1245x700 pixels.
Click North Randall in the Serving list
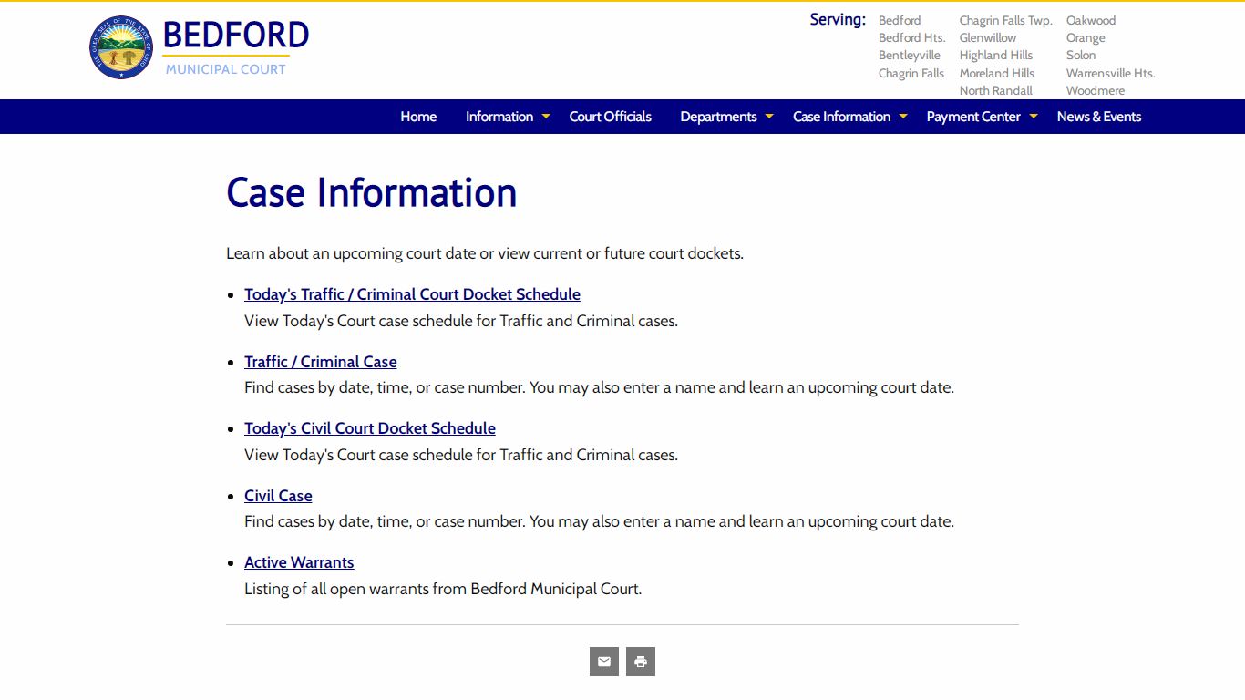(996, 90)
